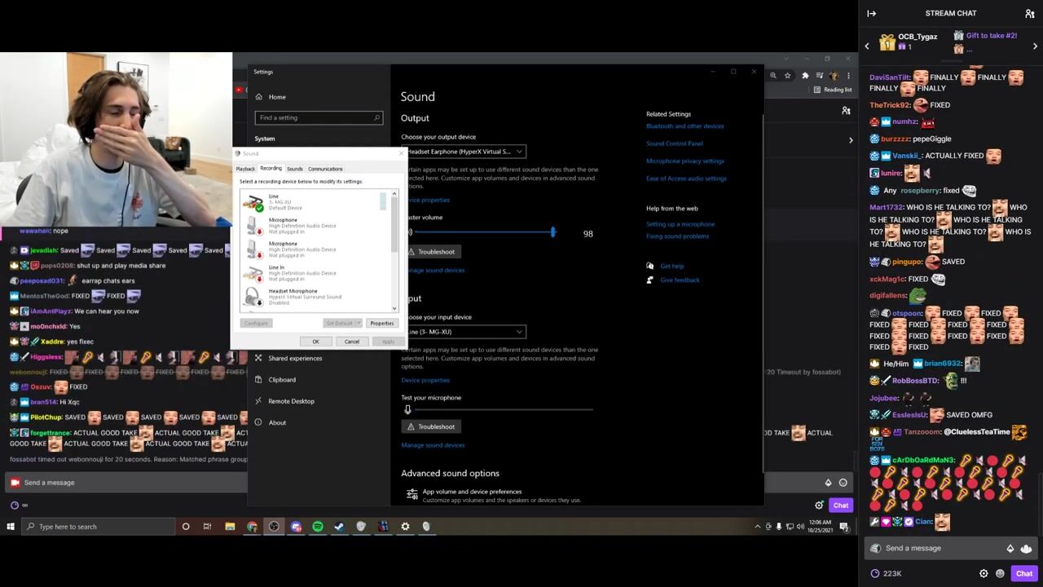Show hidden system tray icons
Viewport: 1043px width, 587px height.
(757, 527)
